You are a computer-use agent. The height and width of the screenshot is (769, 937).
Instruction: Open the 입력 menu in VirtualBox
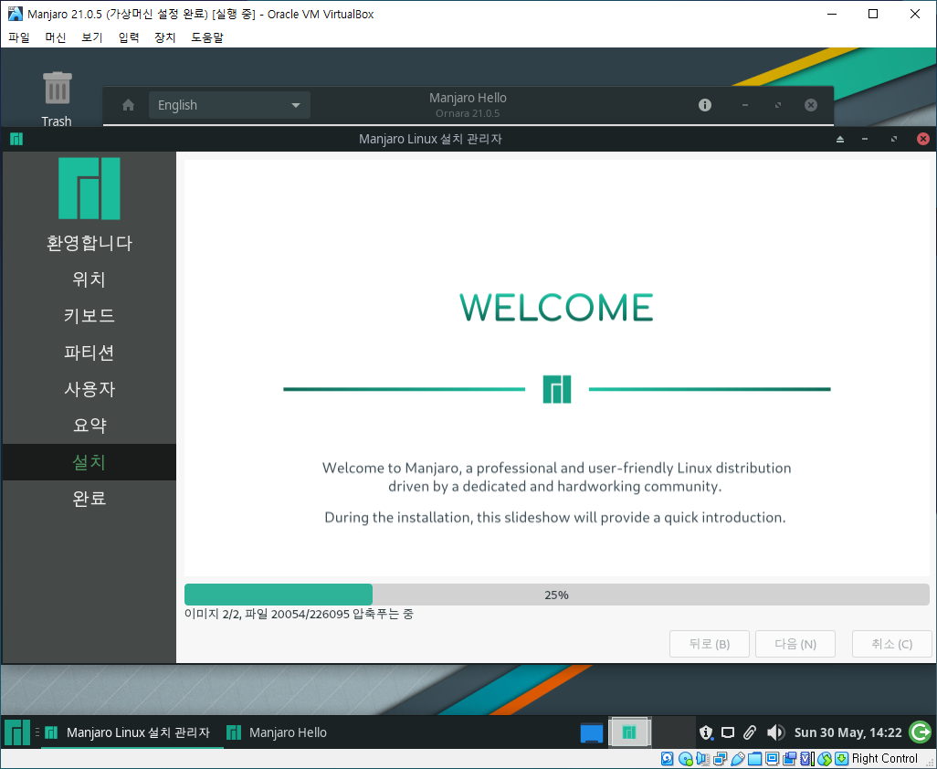[x=129, y=37]
